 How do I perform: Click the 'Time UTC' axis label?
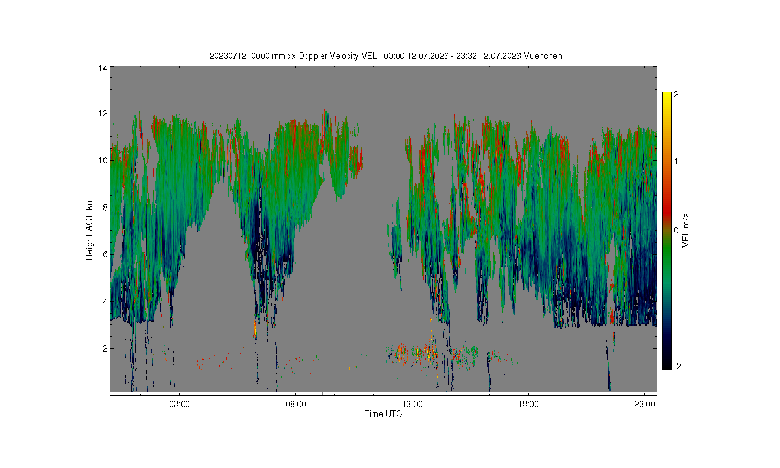pyautogui.click(x=383, y=414)
